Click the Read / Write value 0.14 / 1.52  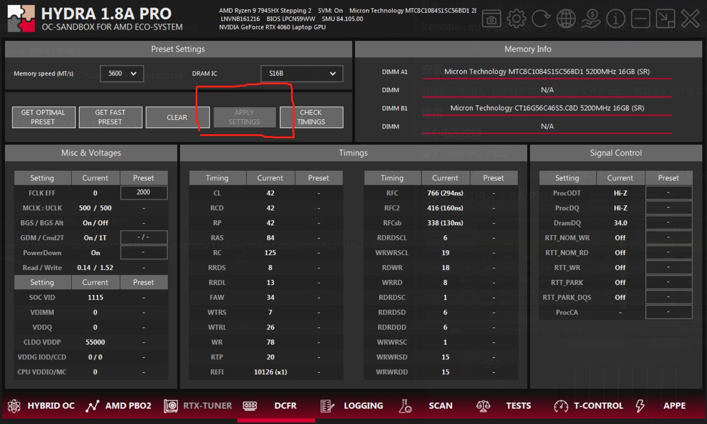click(x=95, y=268)
